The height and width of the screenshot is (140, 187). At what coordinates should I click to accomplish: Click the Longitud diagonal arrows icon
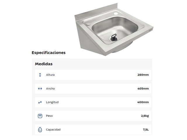point(40,102)
